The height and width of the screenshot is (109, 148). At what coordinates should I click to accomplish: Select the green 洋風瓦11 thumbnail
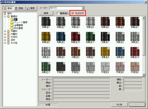tap(46, 67)
